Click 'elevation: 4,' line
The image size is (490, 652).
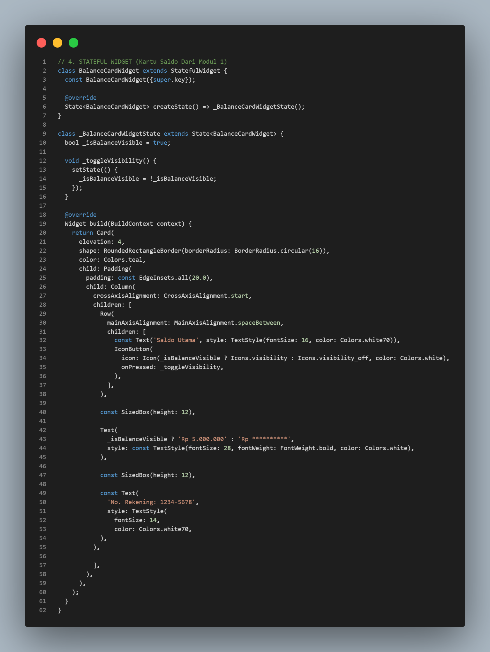coord(102,241)
